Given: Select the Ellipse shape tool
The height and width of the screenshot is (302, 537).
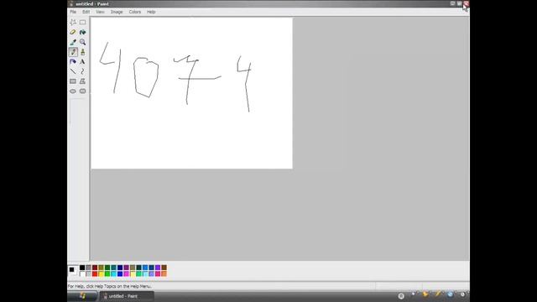Looking at the screenshot, I should tap(73, 91).
